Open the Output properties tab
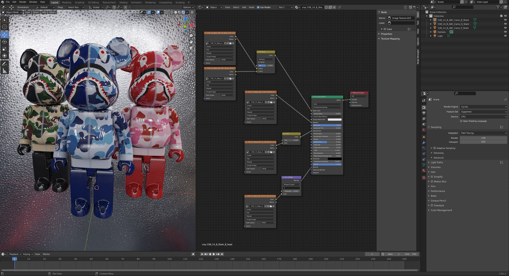This screenshot has height=276, width=509. [424, 113]
